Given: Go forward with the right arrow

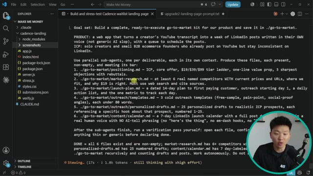Looking at the screenshot, I should click(x=100, y=4).
